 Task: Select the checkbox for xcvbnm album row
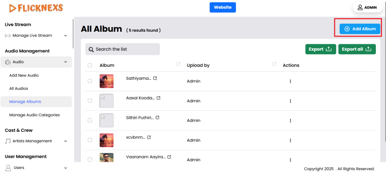pyautogui.click(x=90, y=140)
